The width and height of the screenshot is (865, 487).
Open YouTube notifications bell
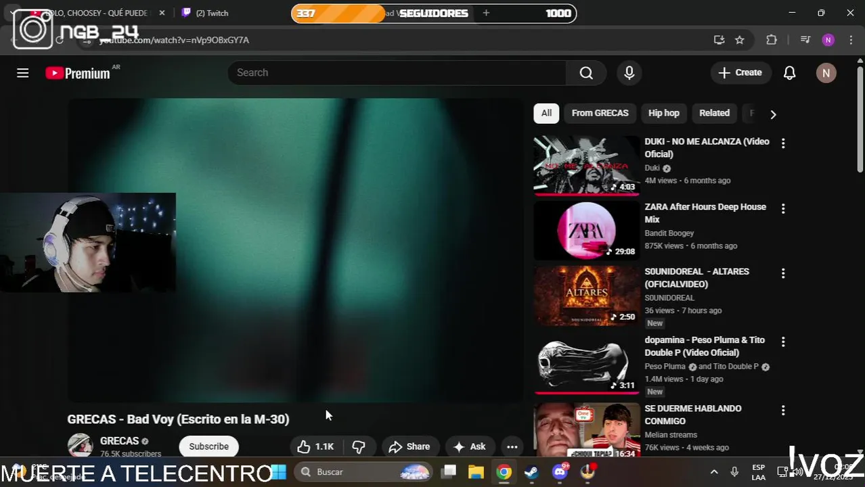(x=789, y=73)
